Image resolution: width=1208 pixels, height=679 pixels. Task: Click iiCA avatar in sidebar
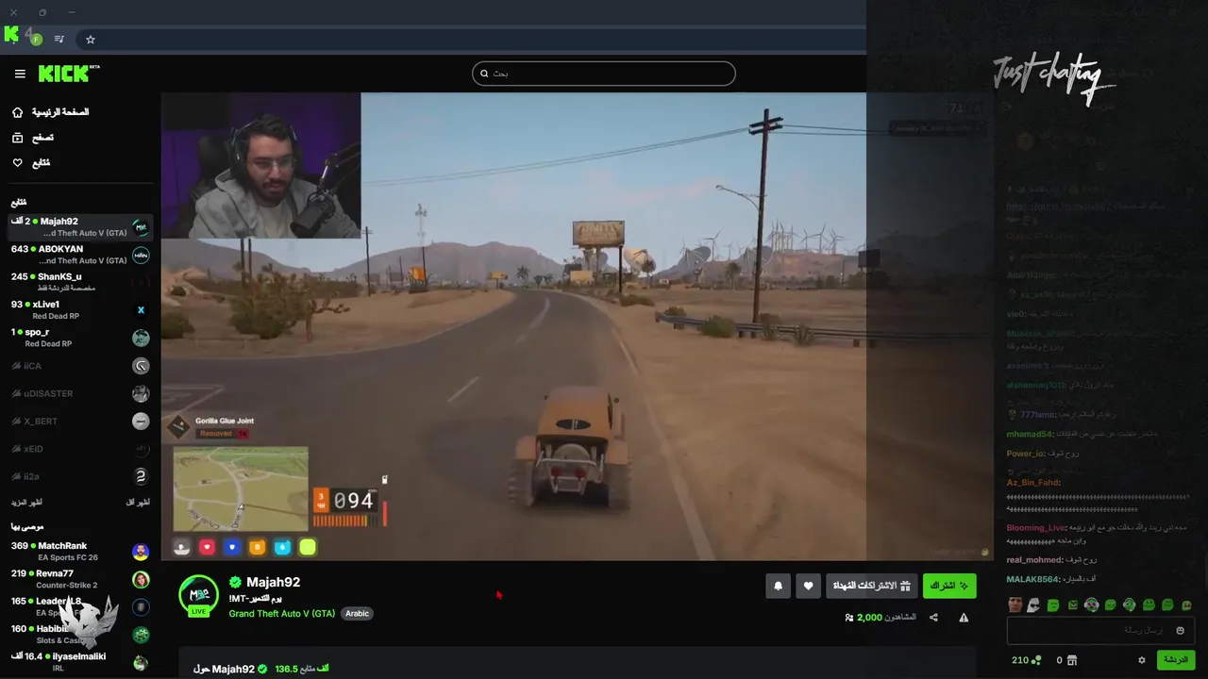(141, 366)
